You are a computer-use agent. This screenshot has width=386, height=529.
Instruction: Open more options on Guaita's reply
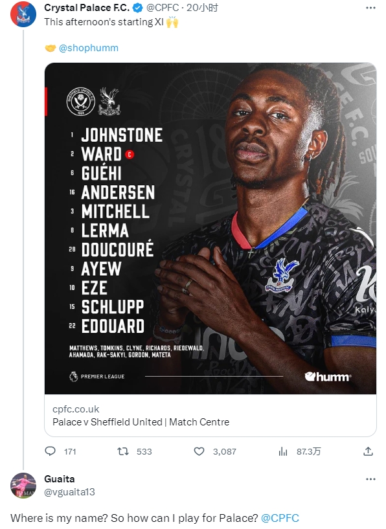click(370, 479)
